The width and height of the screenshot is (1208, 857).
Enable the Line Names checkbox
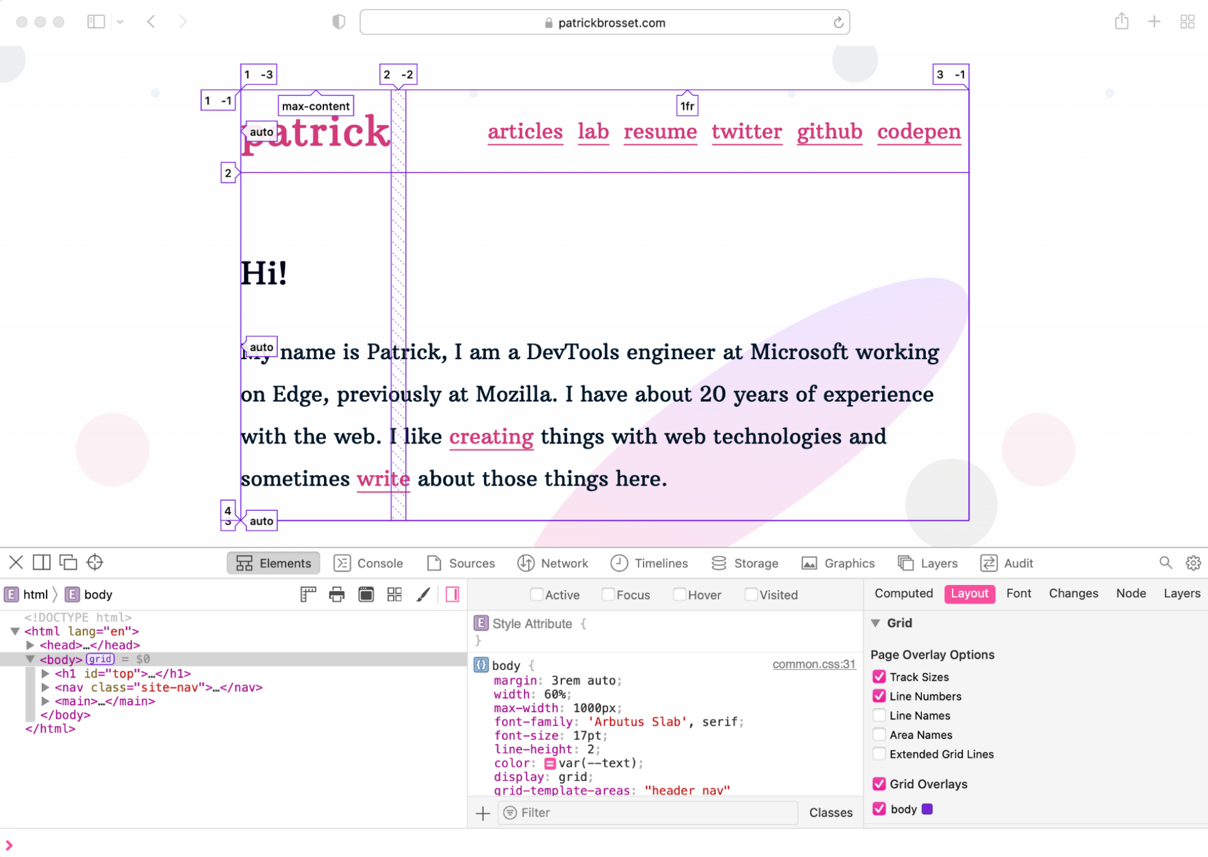click(x=880, y=715)
